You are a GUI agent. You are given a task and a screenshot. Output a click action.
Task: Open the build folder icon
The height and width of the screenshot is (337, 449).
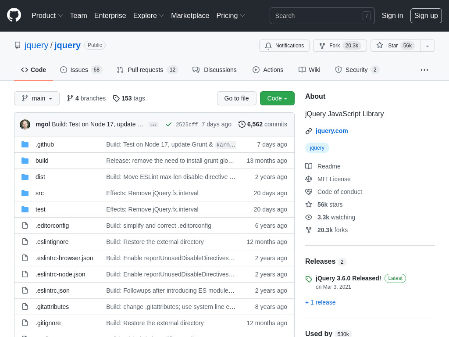pos(25,161)
